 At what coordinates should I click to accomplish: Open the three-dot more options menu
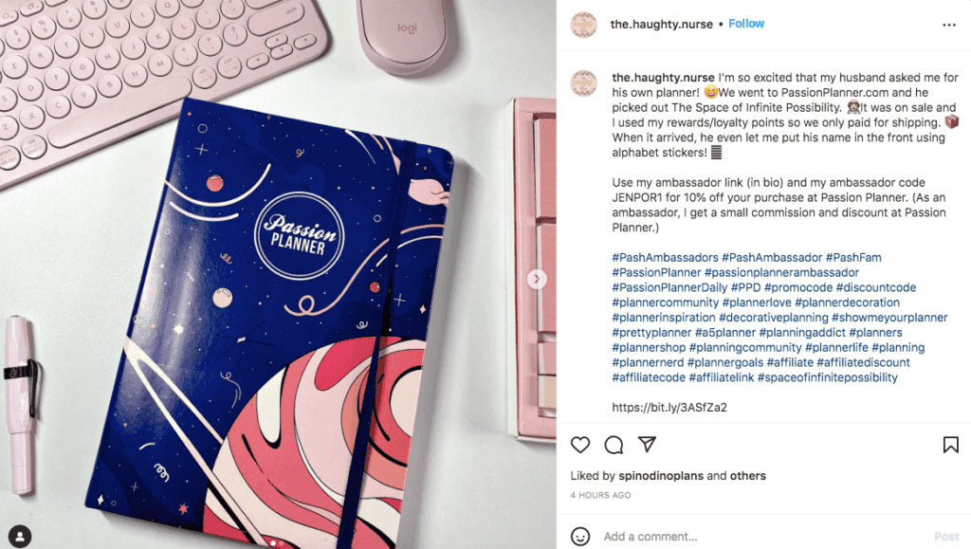(x=949, y=25)
